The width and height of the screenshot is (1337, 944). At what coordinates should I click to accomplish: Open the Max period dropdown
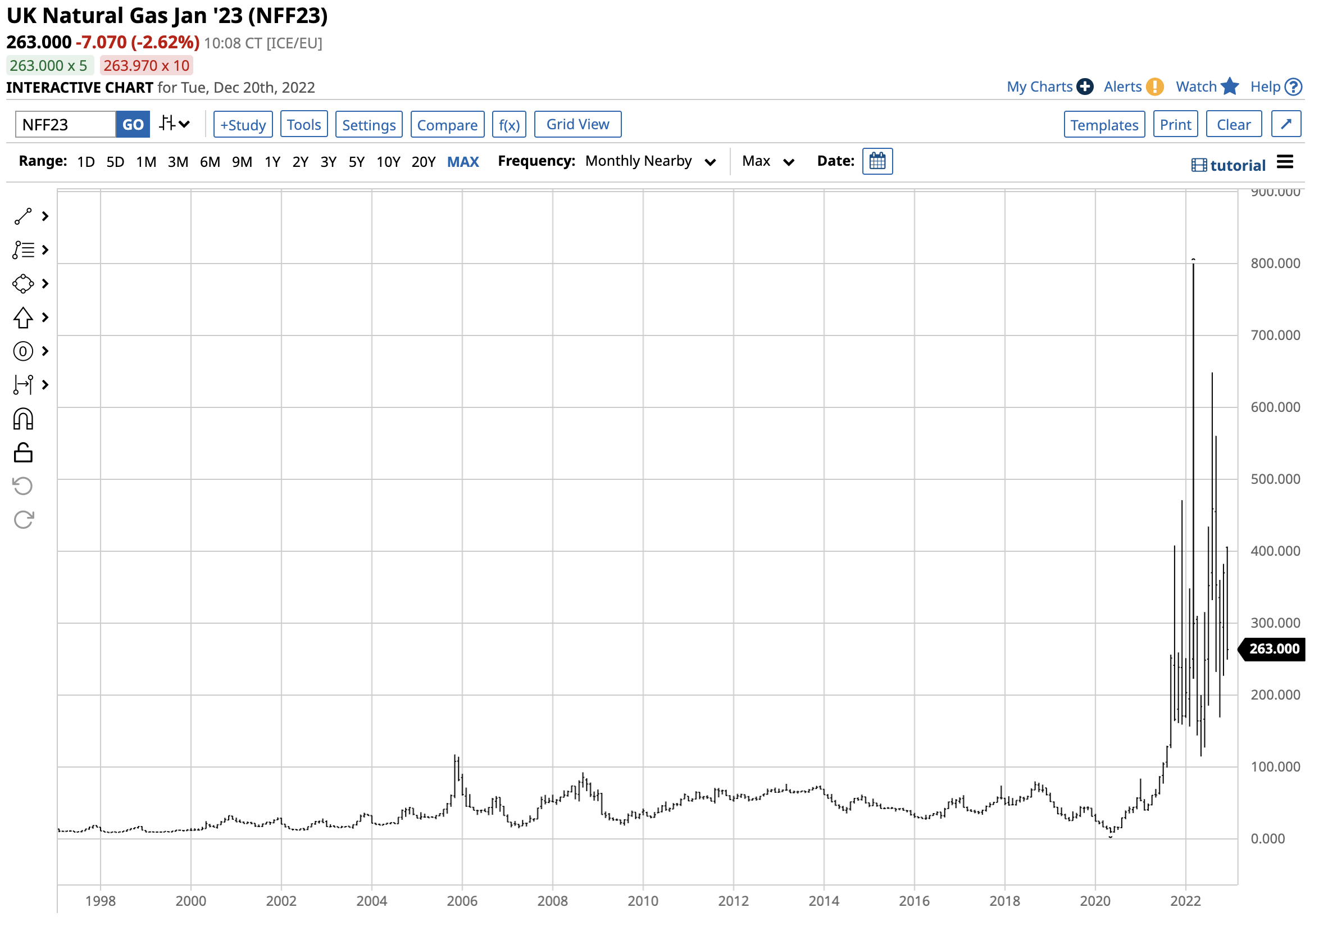(x=768, y=161)
